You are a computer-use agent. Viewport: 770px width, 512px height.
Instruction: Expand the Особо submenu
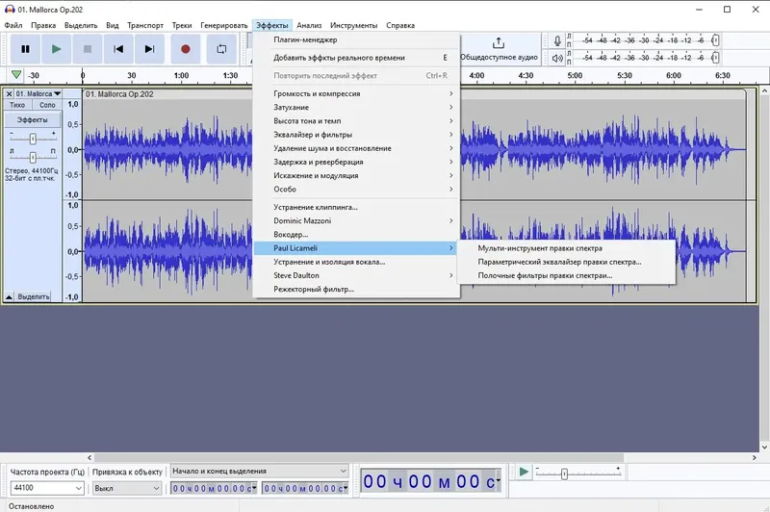356,189
